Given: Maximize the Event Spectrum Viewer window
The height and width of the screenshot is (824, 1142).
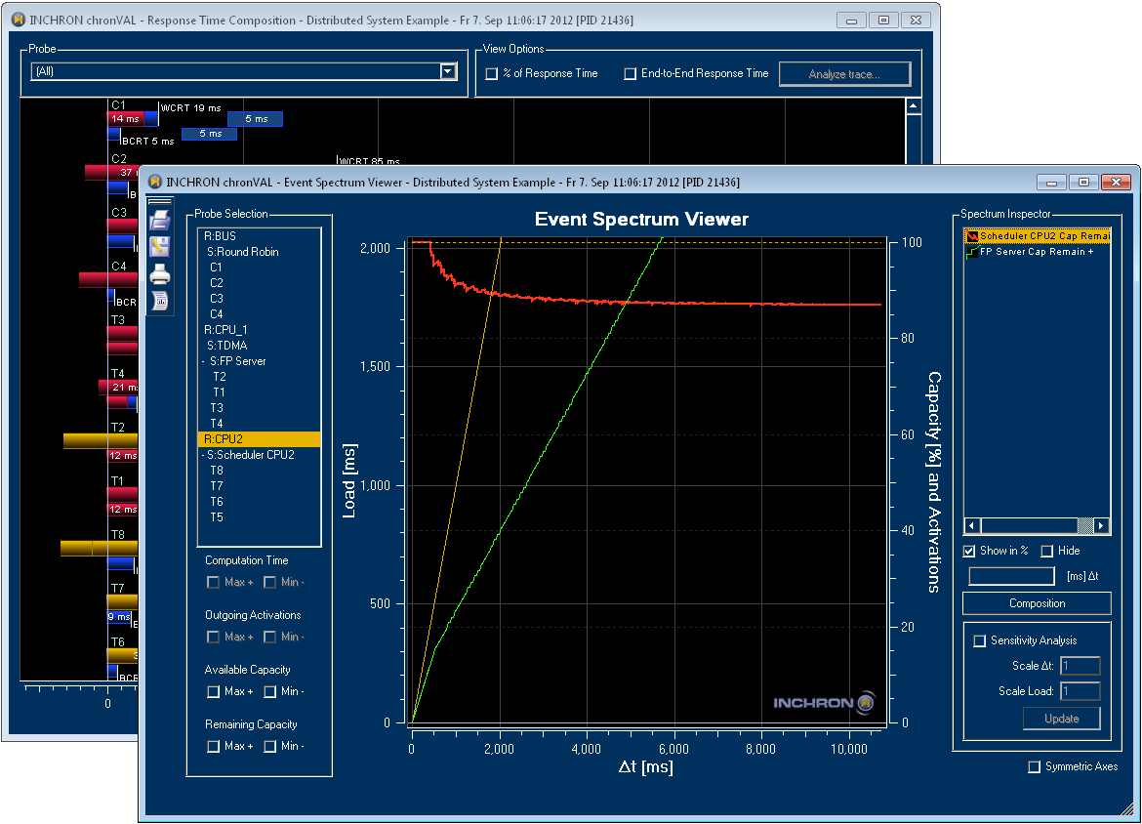Looking at the screenshot, I should 1083,183.
